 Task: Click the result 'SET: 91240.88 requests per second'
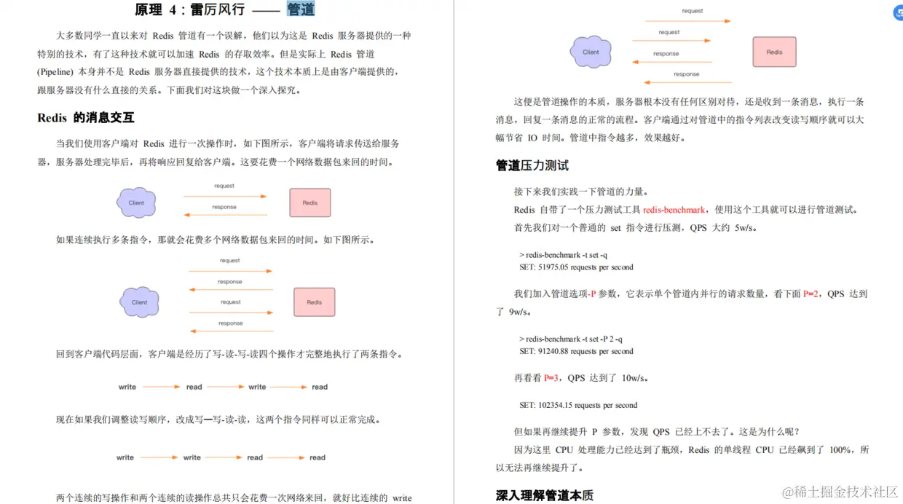(x=576, y=351)
